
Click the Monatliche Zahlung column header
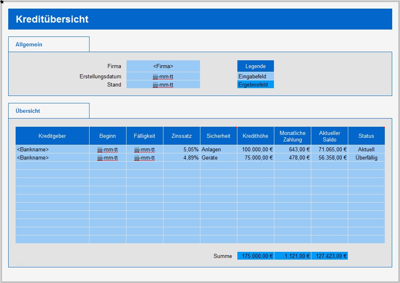coord(292,136)
